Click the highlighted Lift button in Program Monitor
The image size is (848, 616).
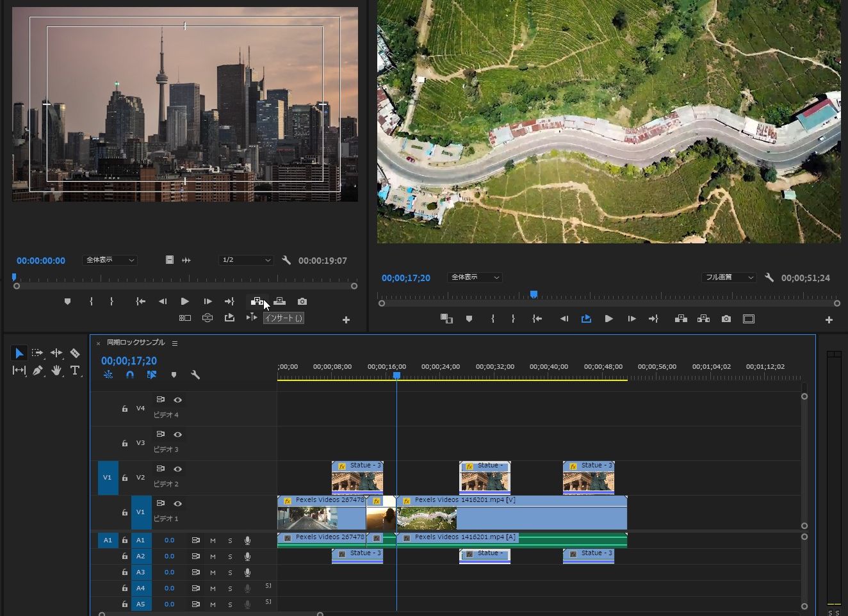(x=586, y=318)
